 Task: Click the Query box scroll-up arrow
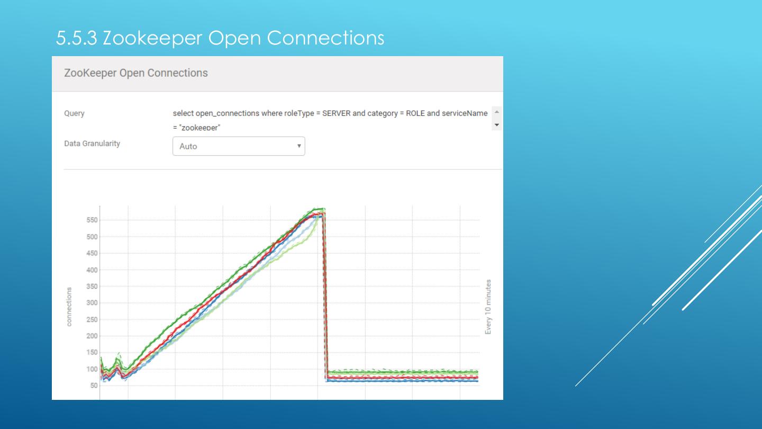coord(496,112)
